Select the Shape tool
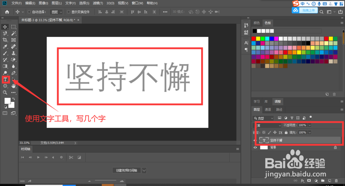The width and height of the screenshot is (345, 186). pos(5,86)
